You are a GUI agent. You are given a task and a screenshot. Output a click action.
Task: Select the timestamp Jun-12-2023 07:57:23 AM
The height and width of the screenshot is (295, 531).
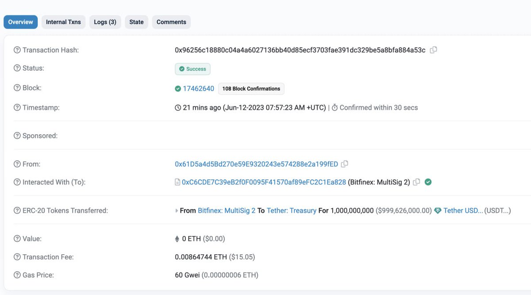point(274,108)
